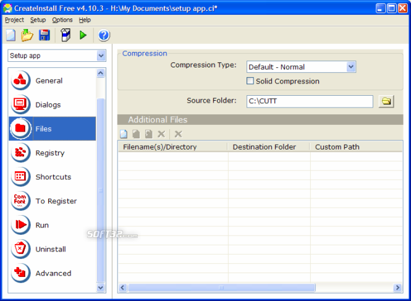Click file list horizontal scrollbar right arrow
This screenshot has height=301, width=411.
point(397,287)
